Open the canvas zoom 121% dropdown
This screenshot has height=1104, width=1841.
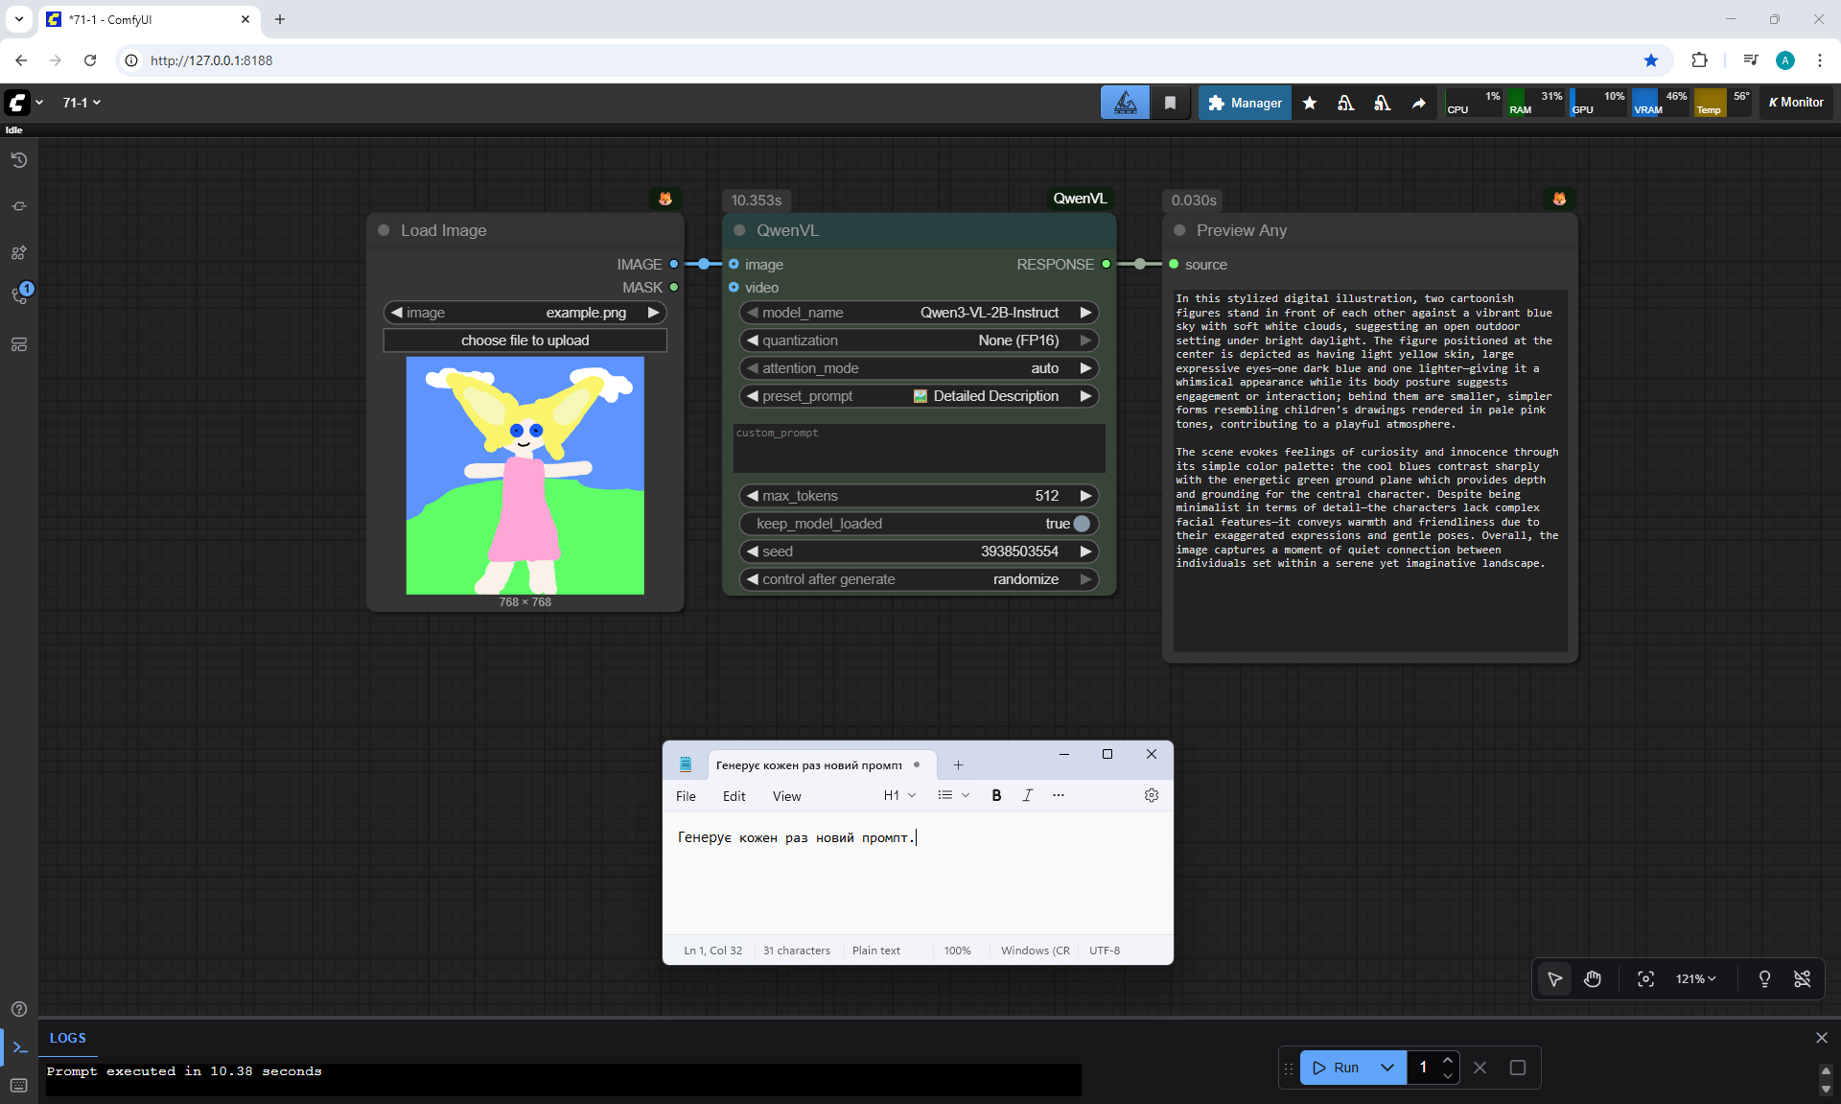1695,978
